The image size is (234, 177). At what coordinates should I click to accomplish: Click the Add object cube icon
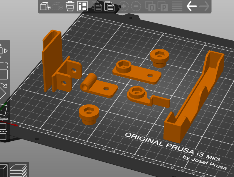45,6
